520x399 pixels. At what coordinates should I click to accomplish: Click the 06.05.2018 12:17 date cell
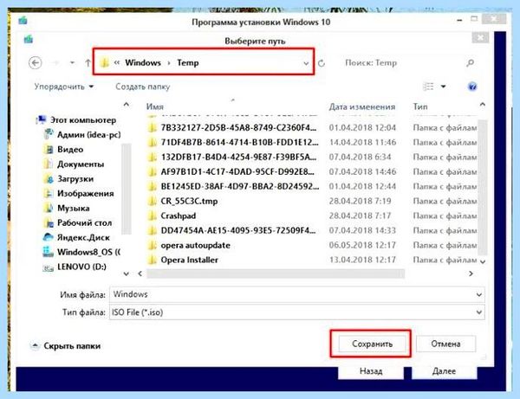click(x=362, y=245)
